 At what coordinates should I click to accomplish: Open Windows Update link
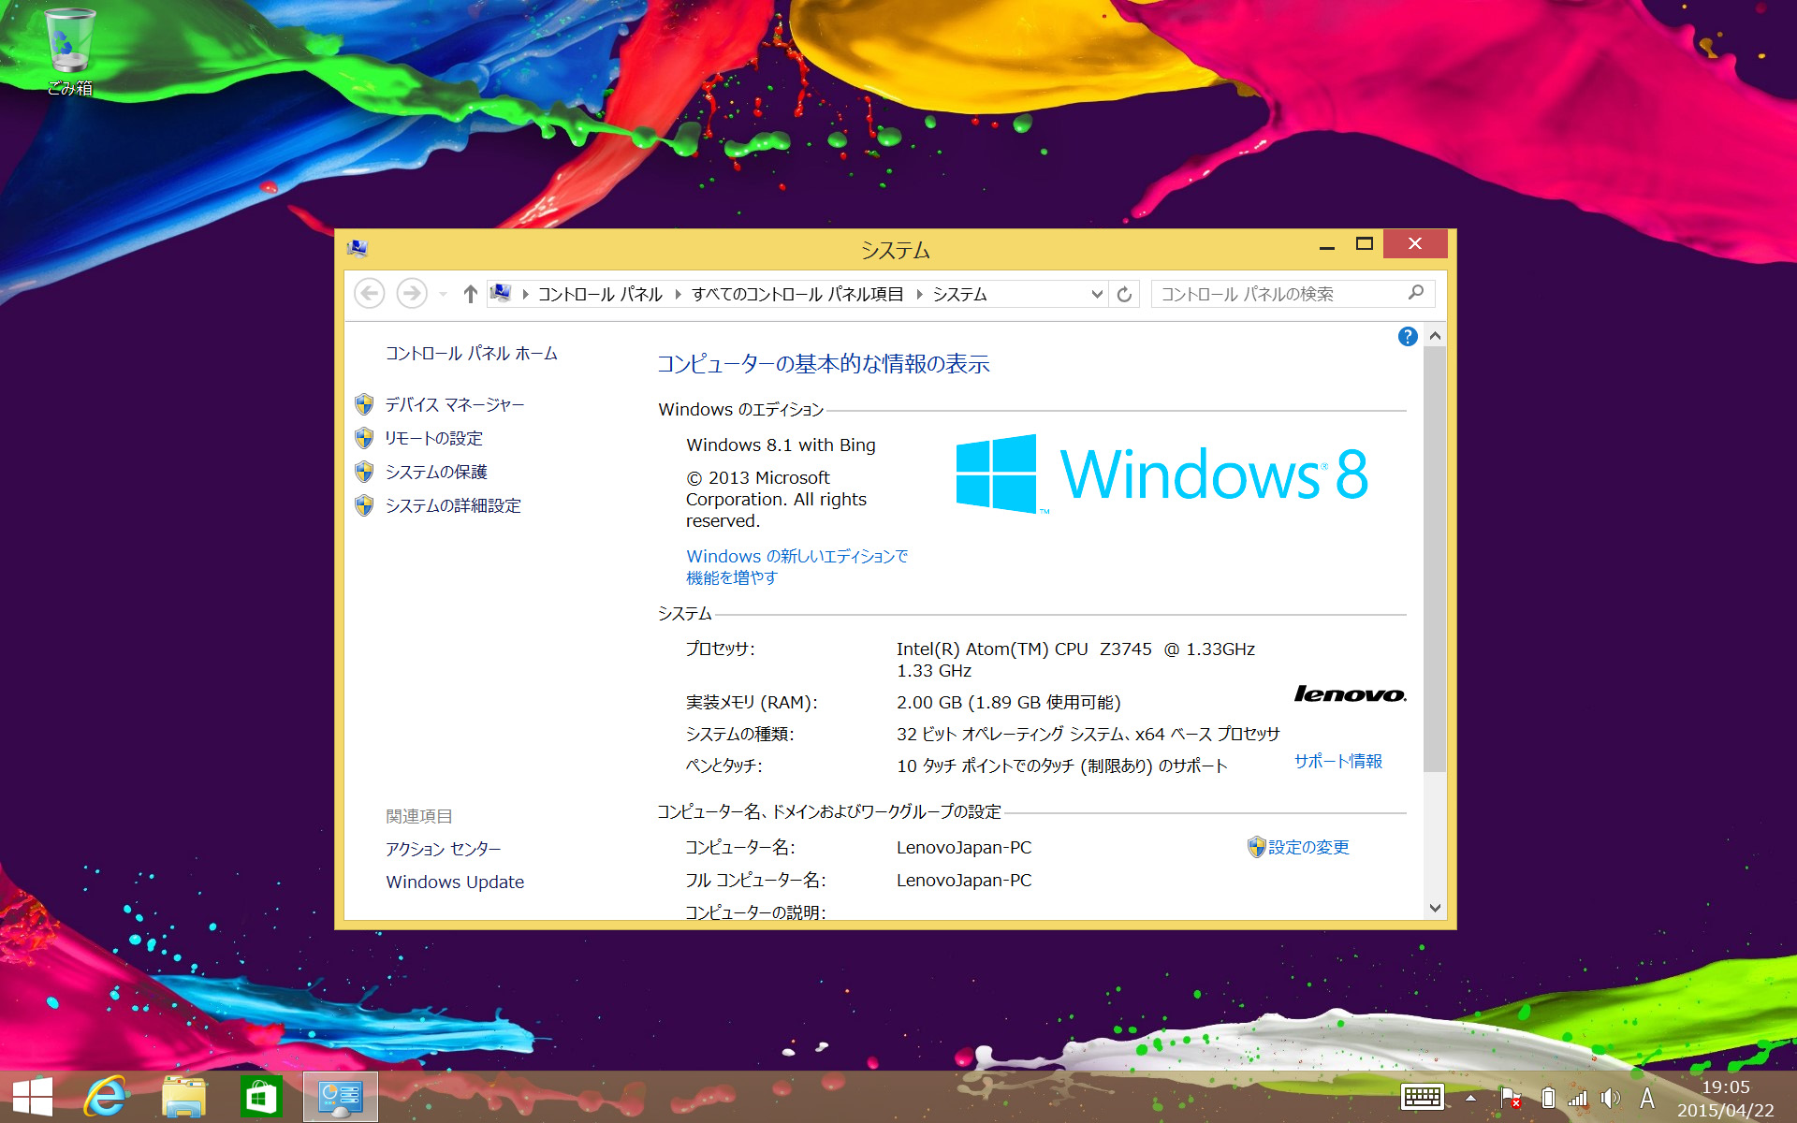[x=455, y=882]
